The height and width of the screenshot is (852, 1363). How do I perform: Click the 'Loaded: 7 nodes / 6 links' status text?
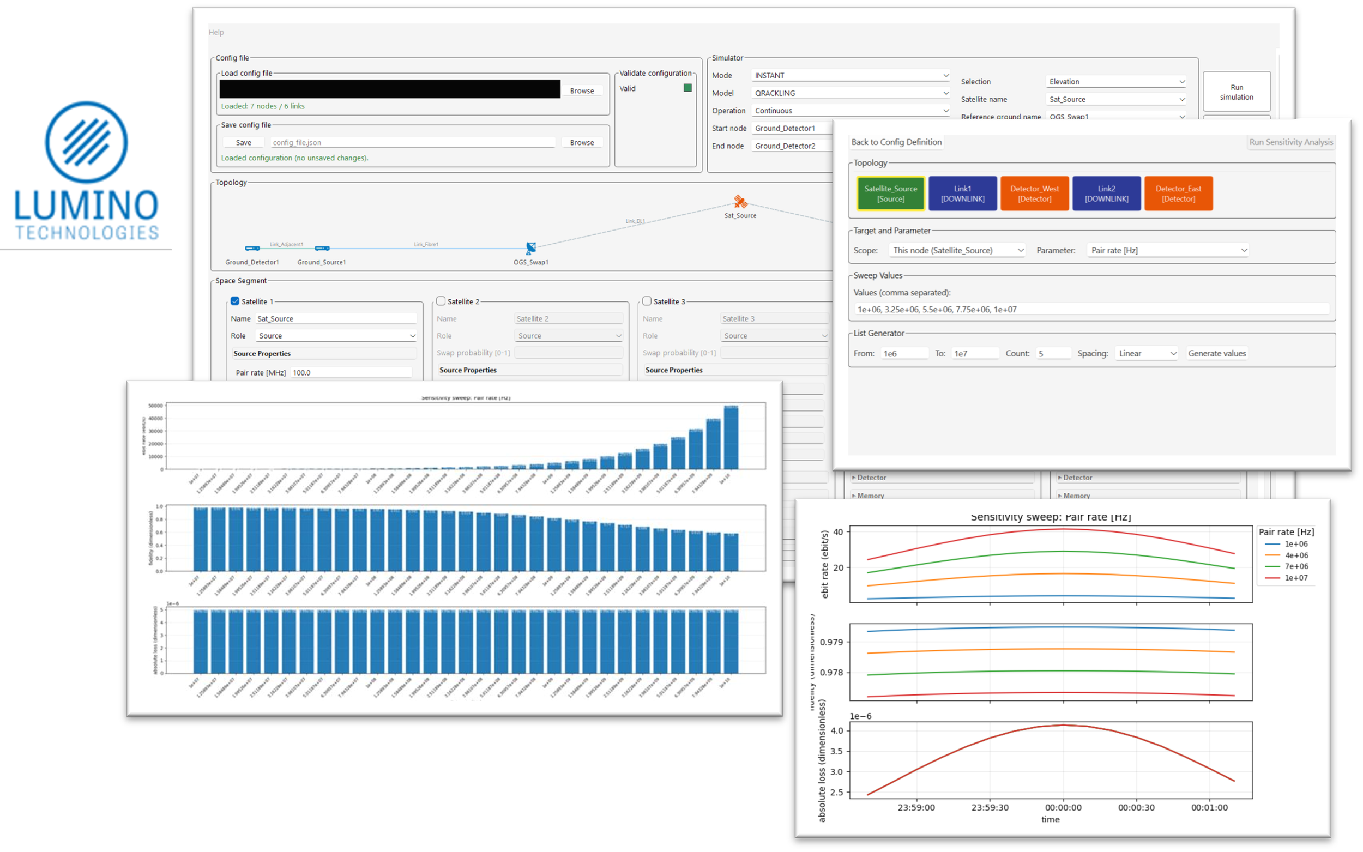coord(263,106)
